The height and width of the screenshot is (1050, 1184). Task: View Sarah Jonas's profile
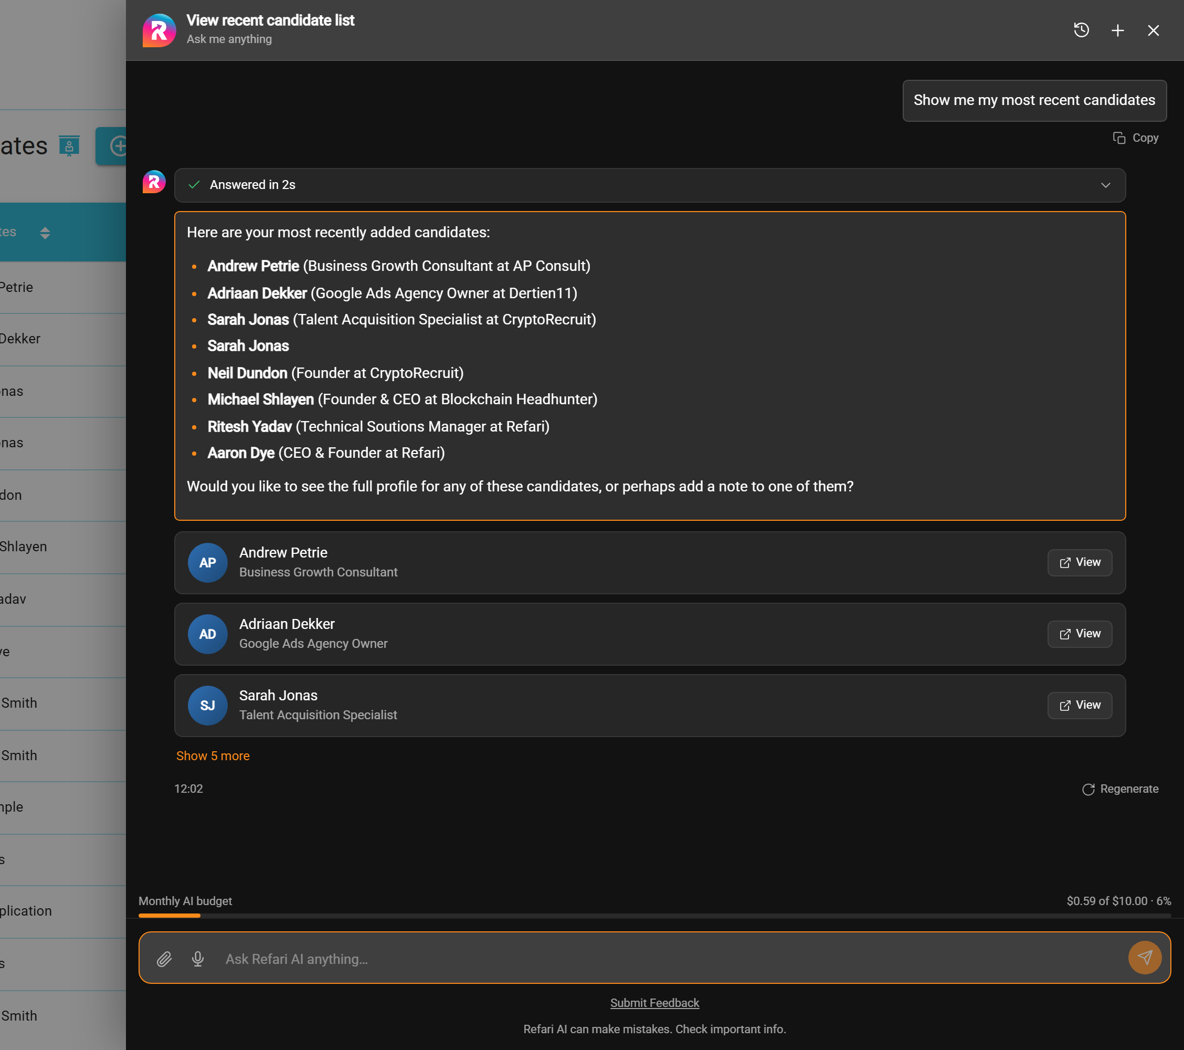[x=1080, y=705]
